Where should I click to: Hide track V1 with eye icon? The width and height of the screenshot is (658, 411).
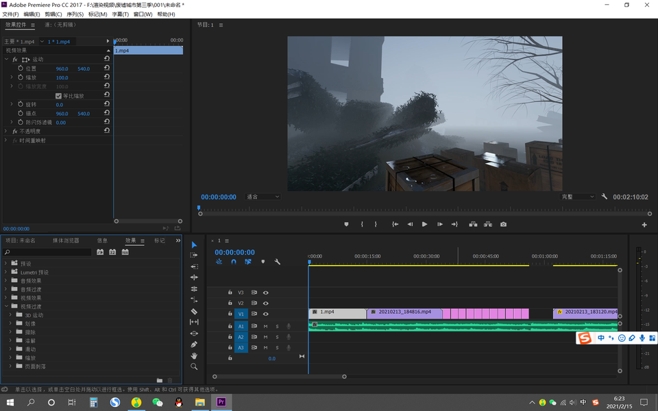coord(266,314)
